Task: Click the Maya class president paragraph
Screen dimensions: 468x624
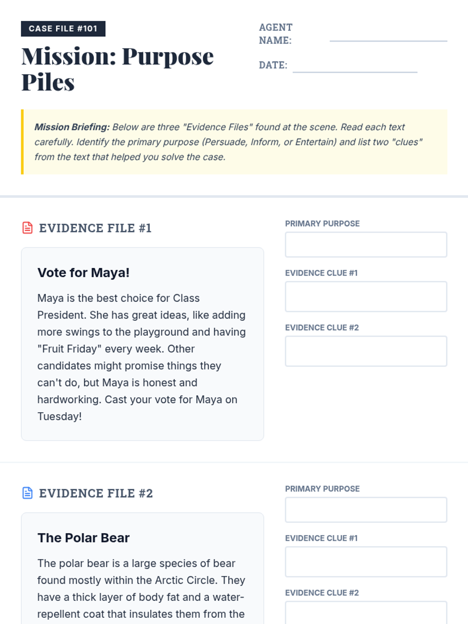Action: click(x=141, y=357)
